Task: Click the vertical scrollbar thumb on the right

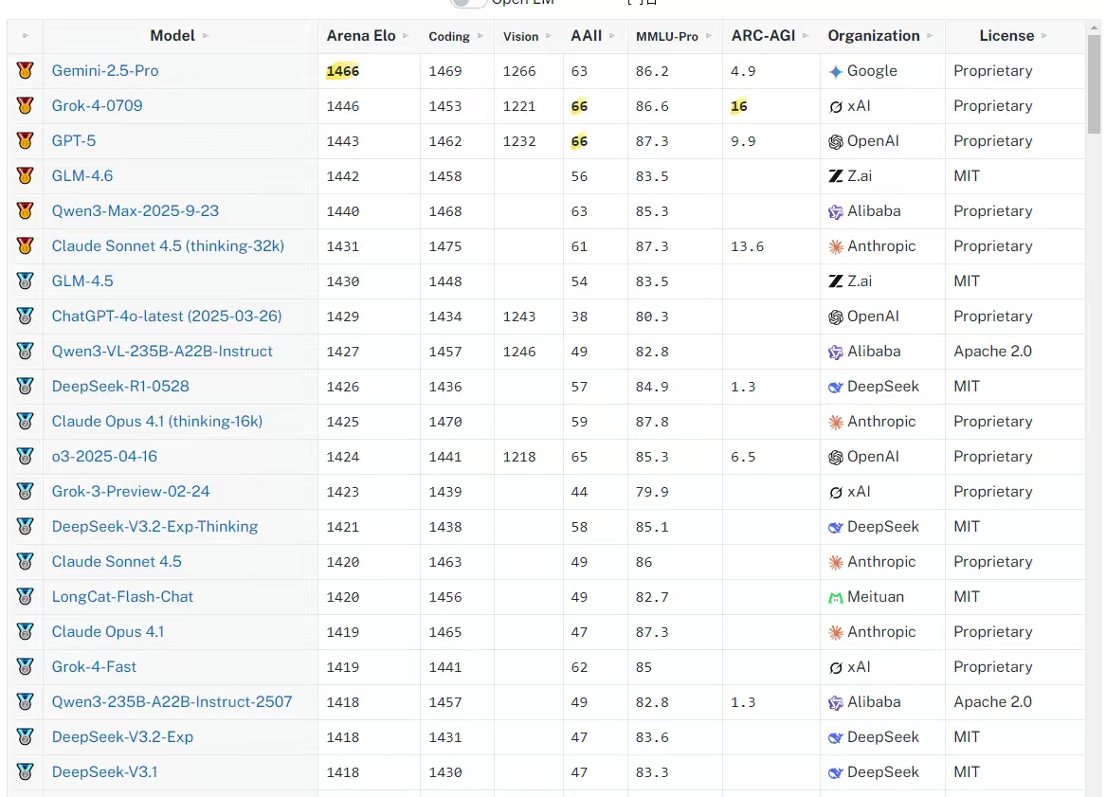Action: point(1094,83)
